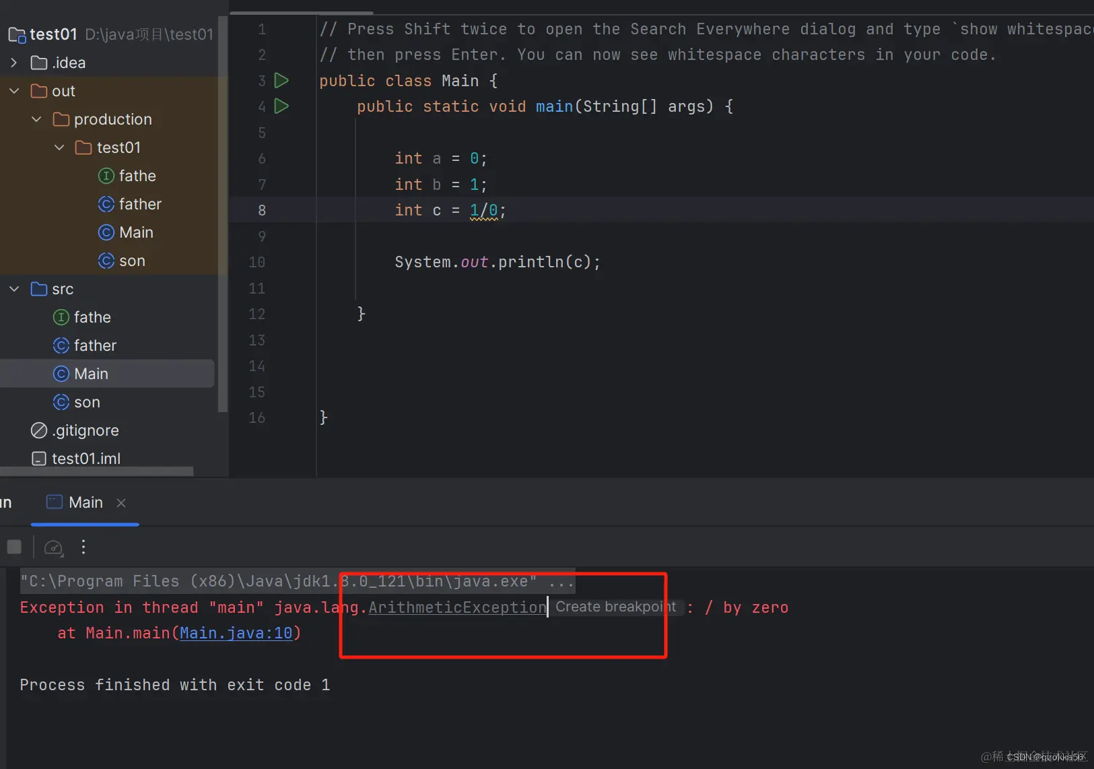Collapse the test01 folder under production
The width and height of the screenshot is (1094, 769).
coord(59,147)
